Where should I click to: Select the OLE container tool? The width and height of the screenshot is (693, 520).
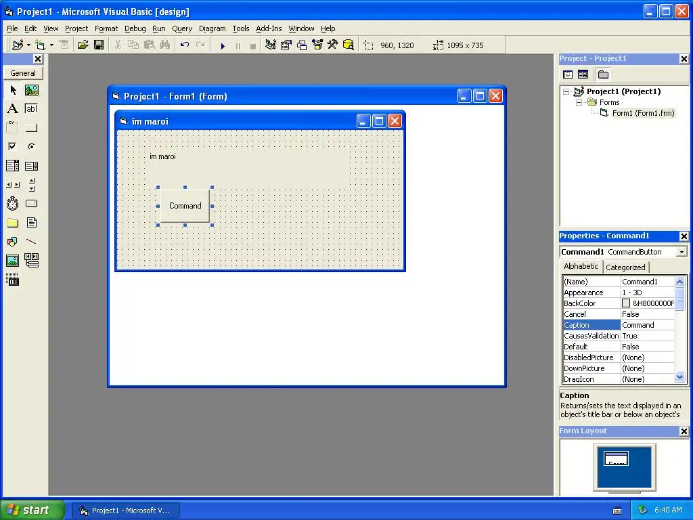tap(13, 280)
